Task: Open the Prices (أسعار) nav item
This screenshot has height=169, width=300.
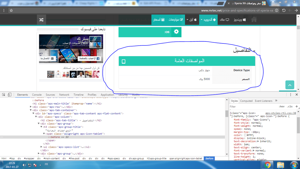Action: click(x=159, y=19)
